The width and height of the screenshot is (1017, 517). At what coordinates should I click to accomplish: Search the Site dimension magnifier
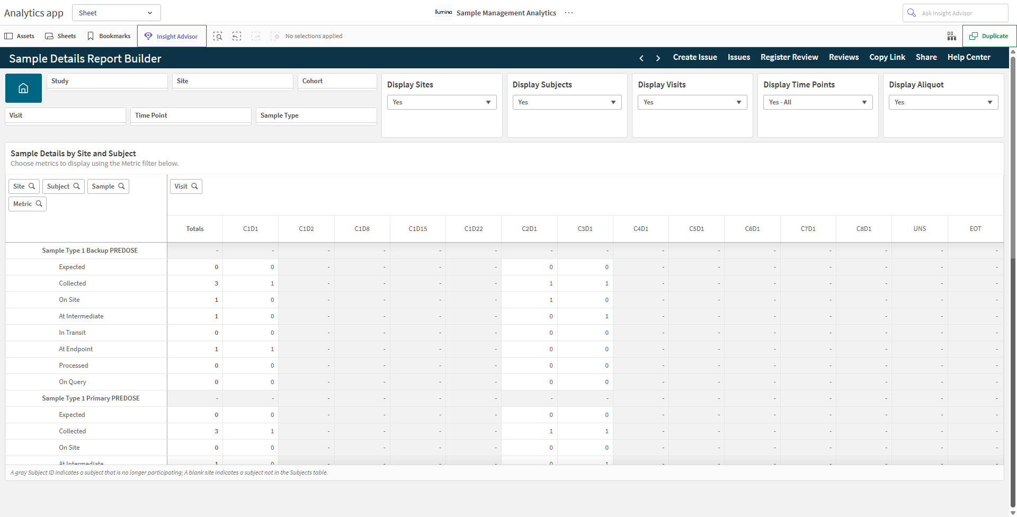click(x=32, y=186)
